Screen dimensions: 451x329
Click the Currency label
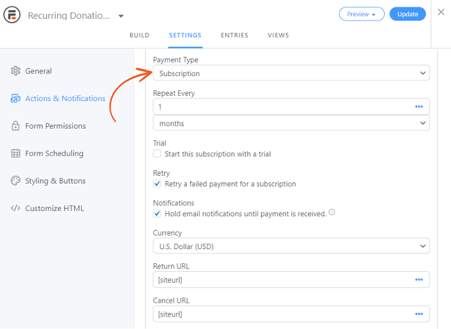tap(168, 232)
